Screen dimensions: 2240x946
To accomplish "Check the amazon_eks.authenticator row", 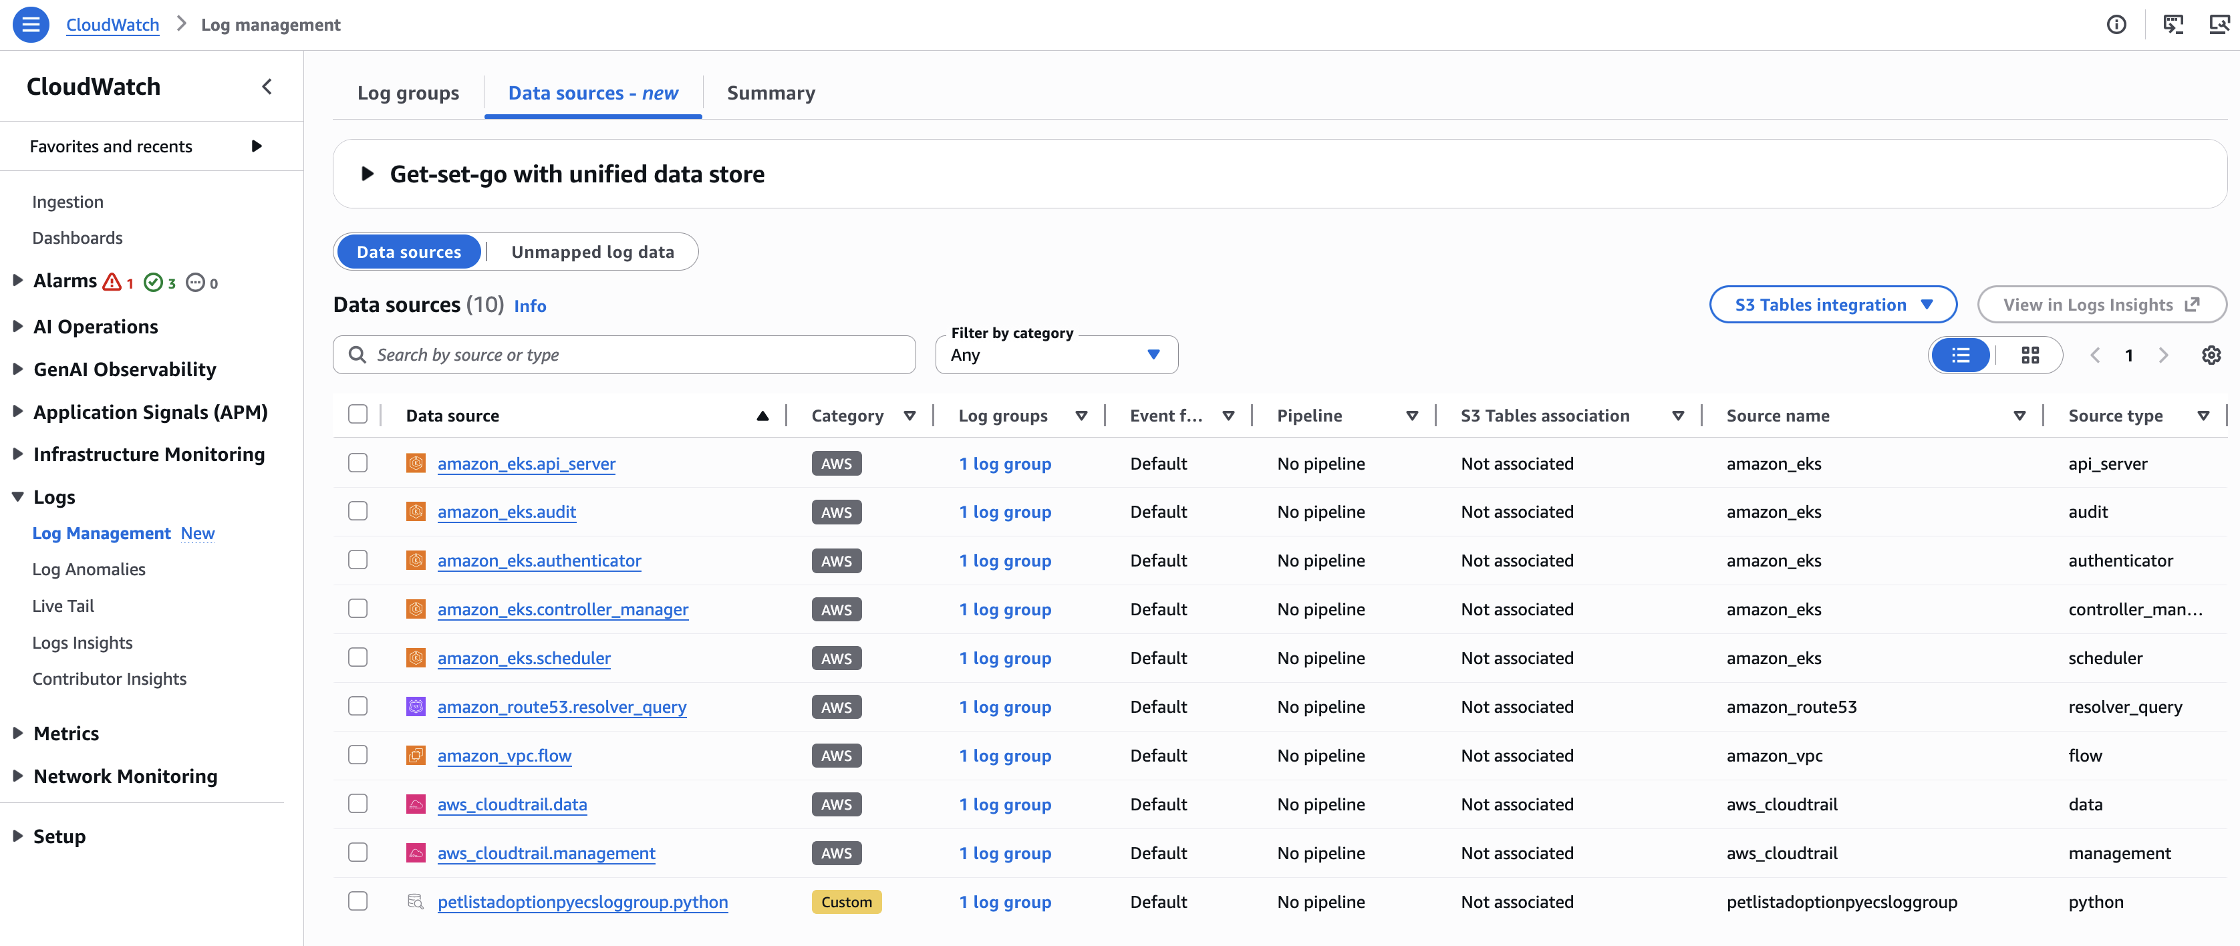I will [x=358, y=561].
